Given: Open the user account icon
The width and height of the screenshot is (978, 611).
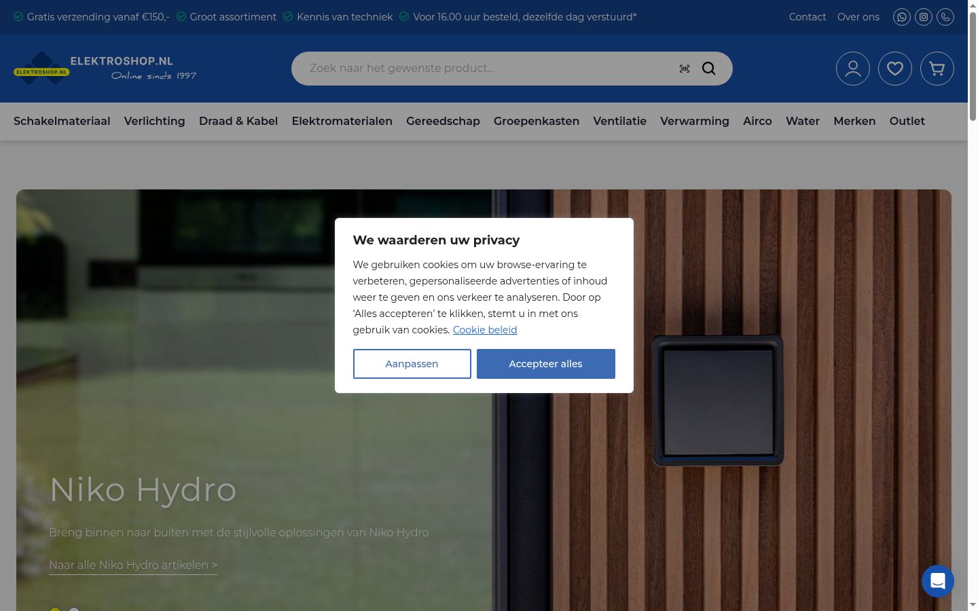Looking at the screenshot, I should (853, 69).
